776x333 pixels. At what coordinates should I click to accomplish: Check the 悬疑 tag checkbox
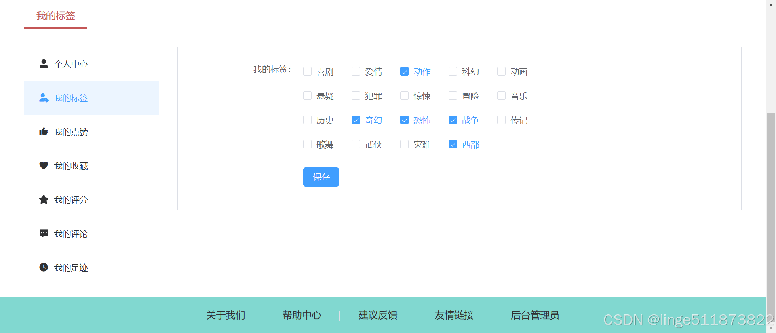pyautogui.click(x=307, y=96)
